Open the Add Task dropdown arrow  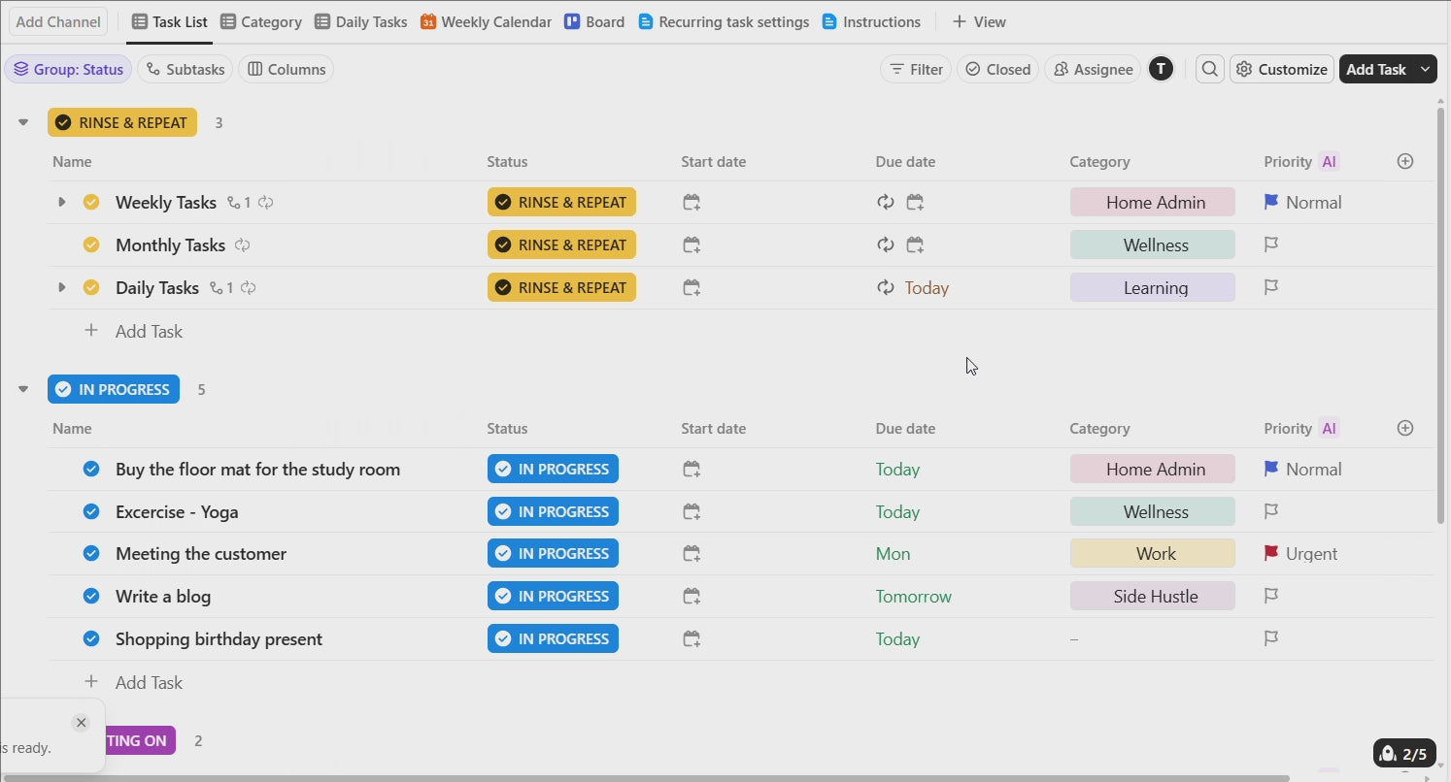tap(1425, 69)
